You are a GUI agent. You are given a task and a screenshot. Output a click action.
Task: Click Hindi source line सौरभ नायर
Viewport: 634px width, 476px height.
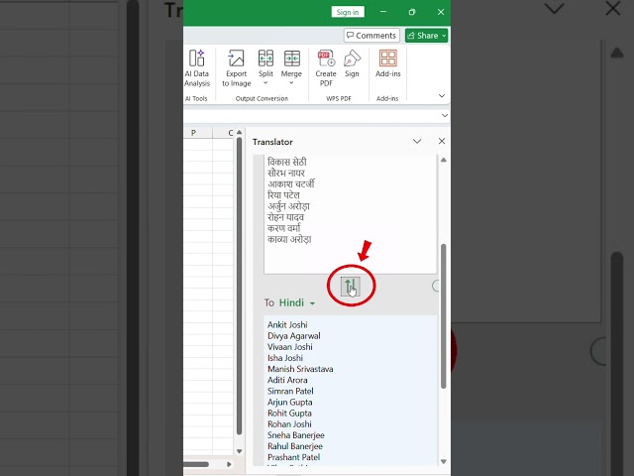[286, 173]
